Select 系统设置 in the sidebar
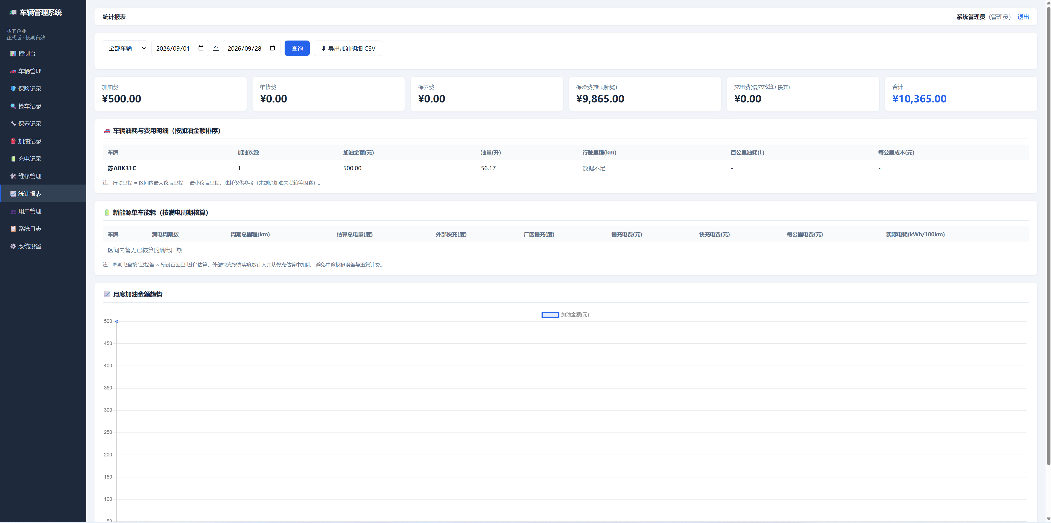 click(x=43, y=246)
